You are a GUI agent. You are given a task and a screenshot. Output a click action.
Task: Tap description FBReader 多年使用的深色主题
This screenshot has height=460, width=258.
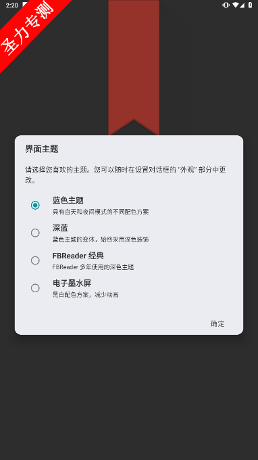93,267
